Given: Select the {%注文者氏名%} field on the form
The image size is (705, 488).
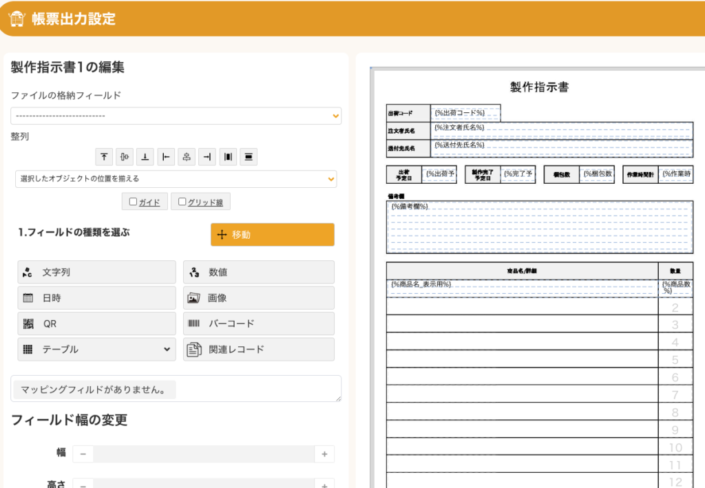Looking at the screenshot, I should coord(562,131).
